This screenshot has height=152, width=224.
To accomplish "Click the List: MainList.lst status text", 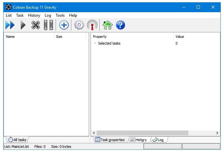I will coord(17,147).
